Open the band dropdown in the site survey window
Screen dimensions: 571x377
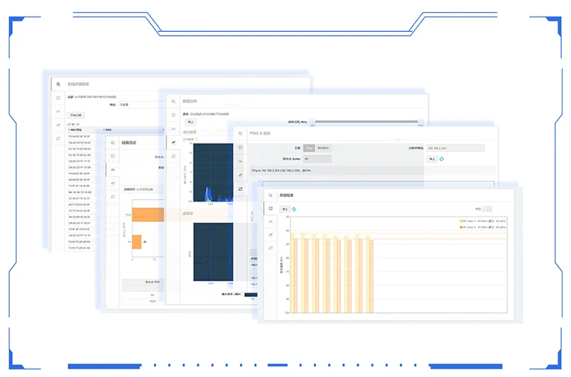point(142,105)
